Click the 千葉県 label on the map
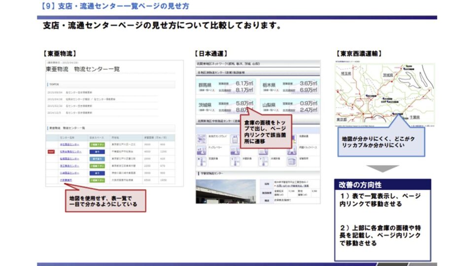 click(414, 117)
